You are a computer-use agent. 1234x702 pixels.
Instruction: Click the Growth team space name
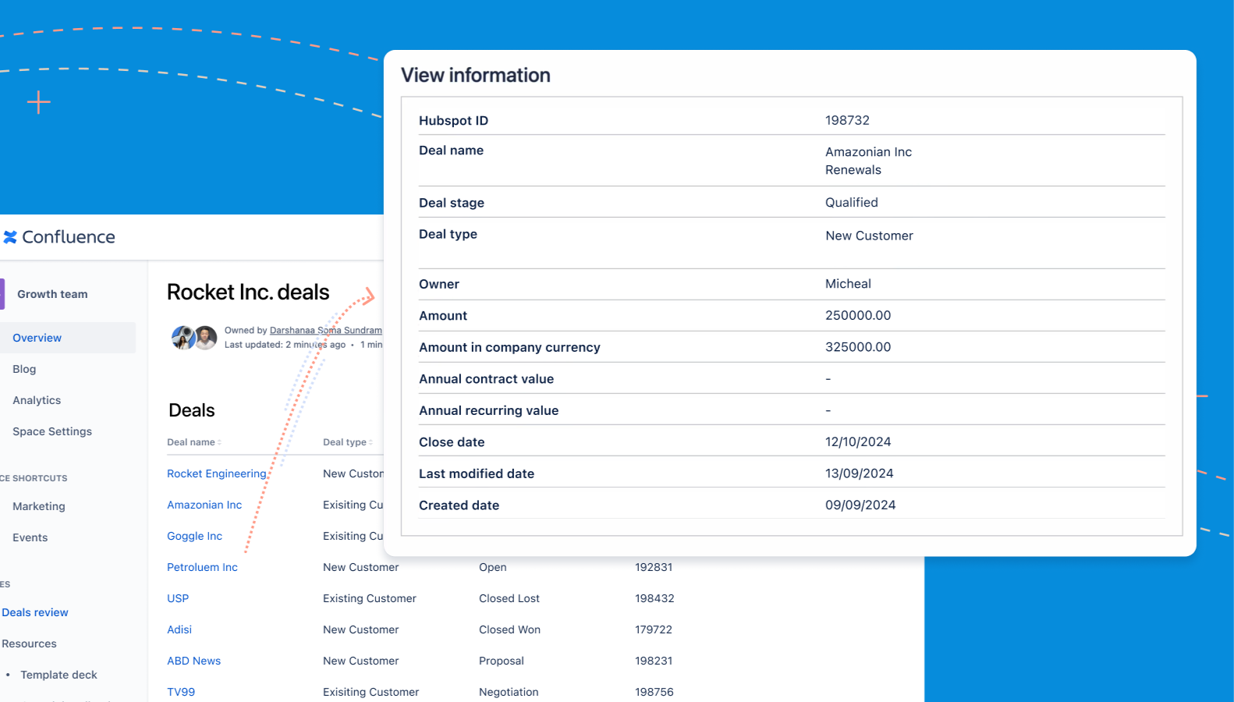pyautogui.click(x=52, y=294)
